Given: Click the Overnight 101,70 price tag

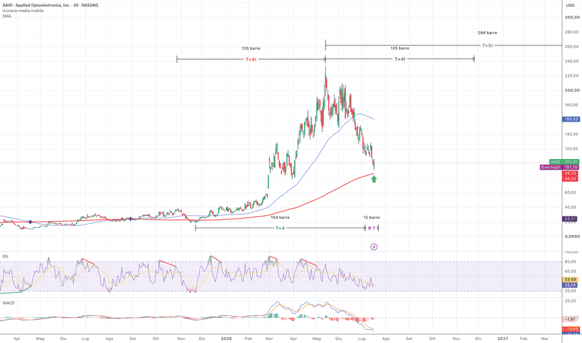Looking at the screenshot, I should pyautogui.click(x=560, y=167).
